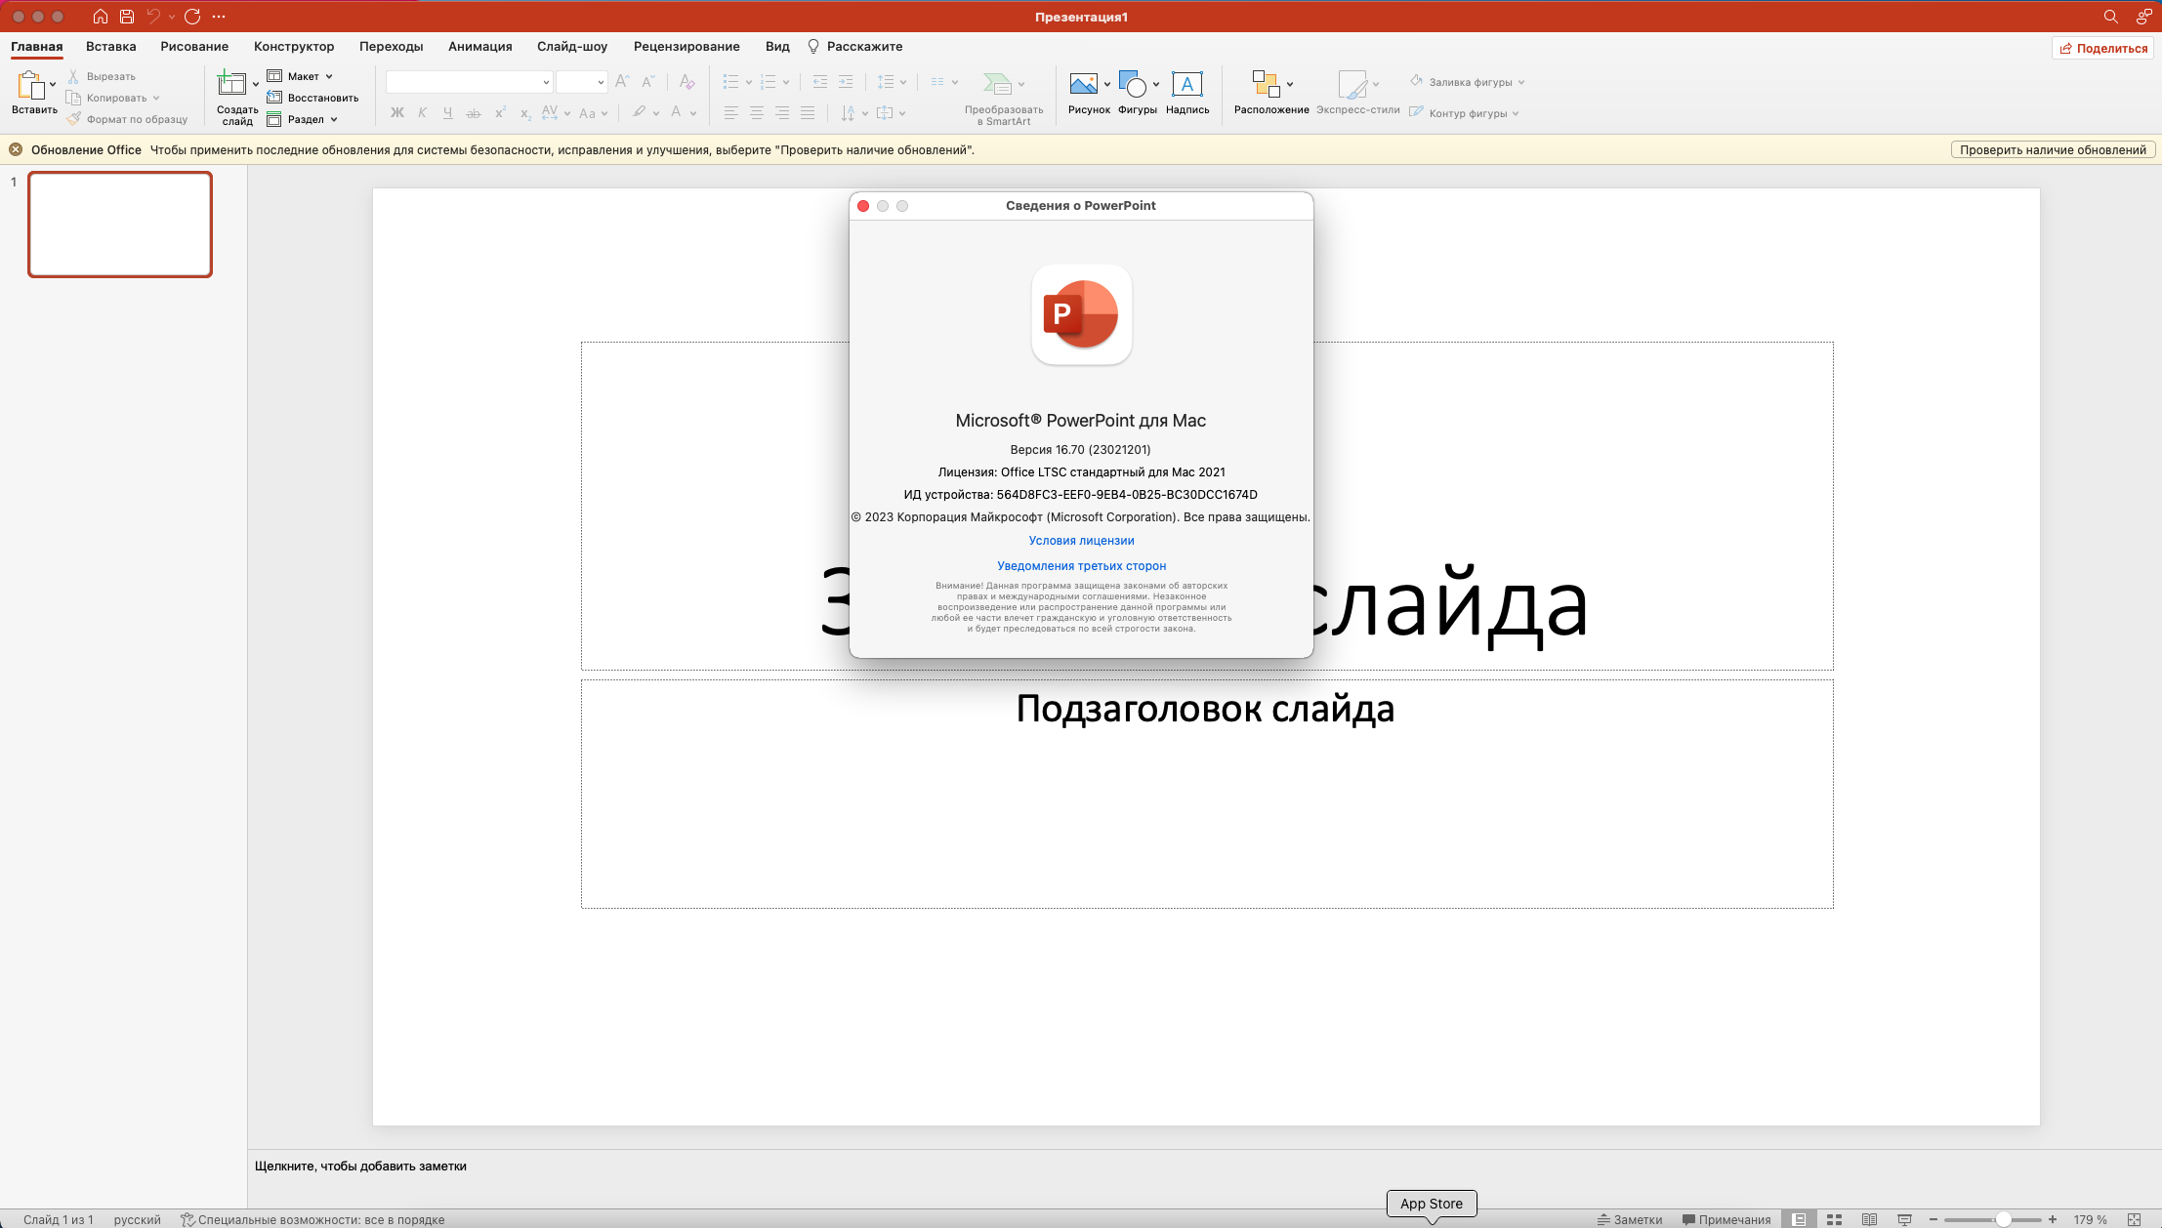This screenshot has width=2162, height=1228.
Task: Switch to slide sorter view icon
Action: click(x=1834, y=1219)
